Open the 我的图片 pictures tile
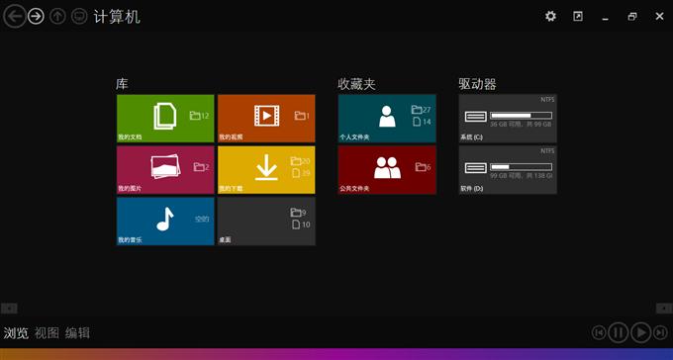The height and width of the screenshot is (360, 673). coord(165,170)
